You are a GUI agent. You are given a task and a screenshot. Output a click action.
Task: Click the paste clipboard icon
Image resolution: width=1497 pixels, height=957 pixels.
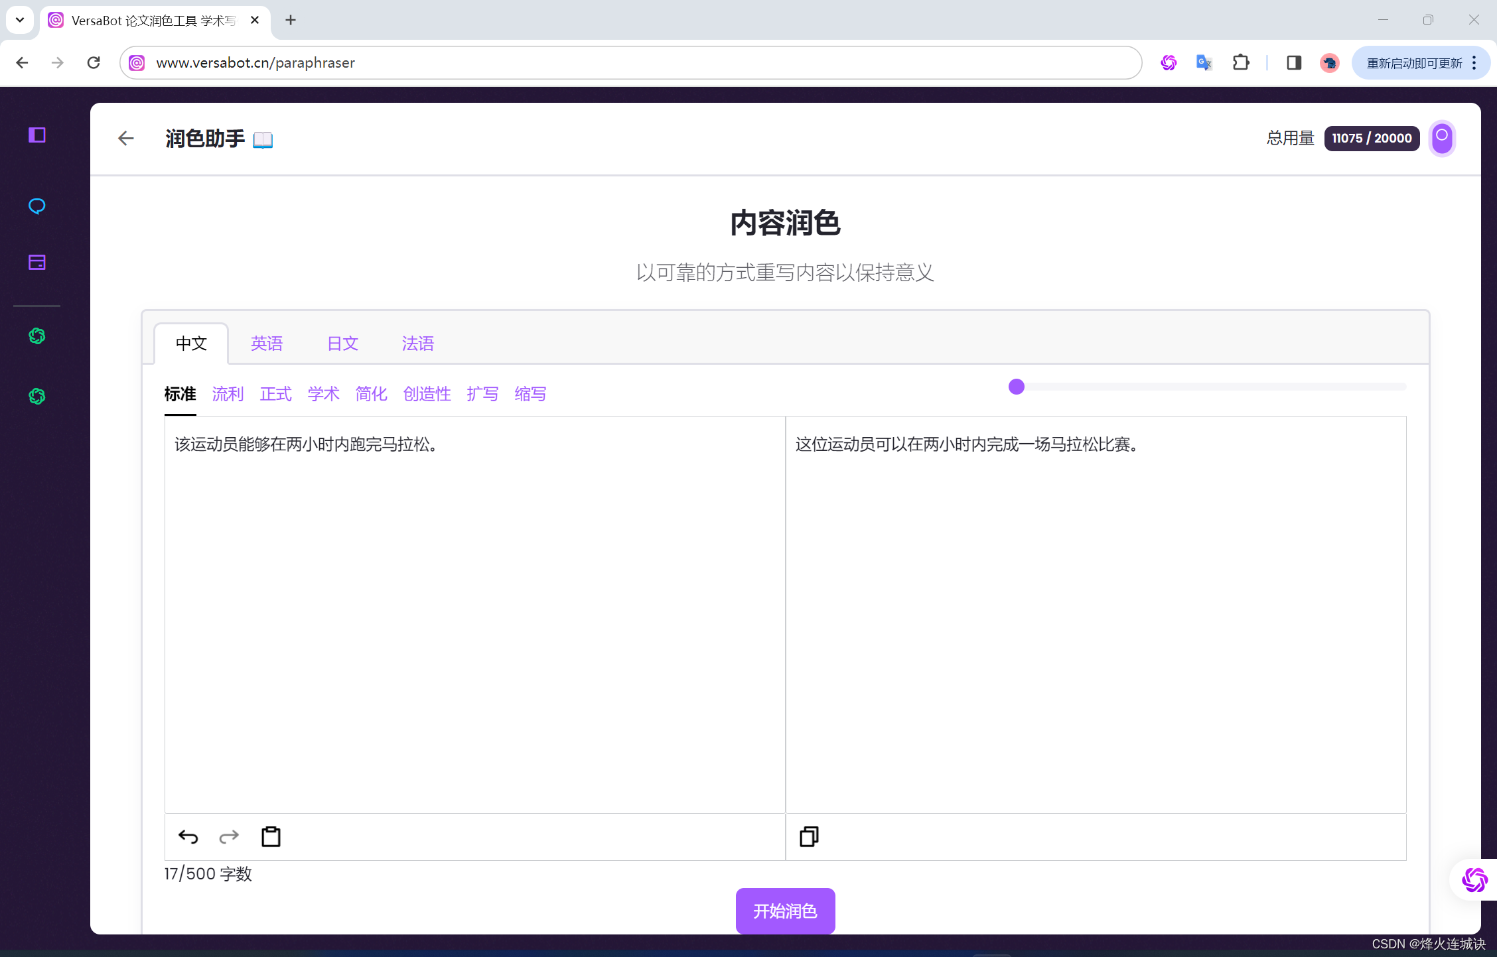(271, 836)
